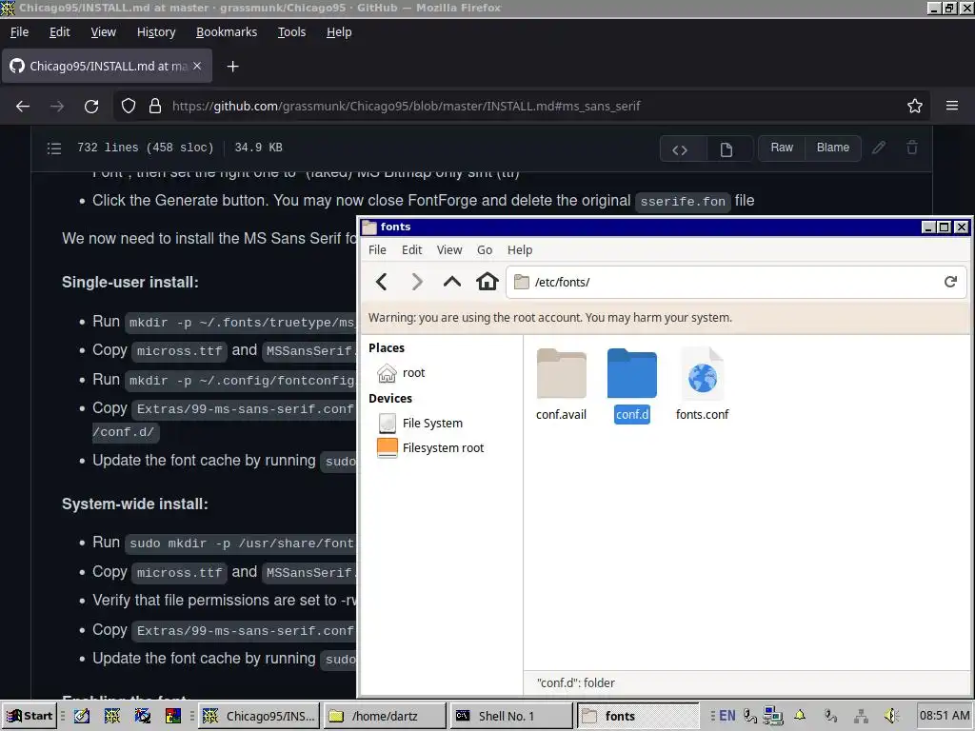Open Go menu in fonts window

click(x=485, y=250)
